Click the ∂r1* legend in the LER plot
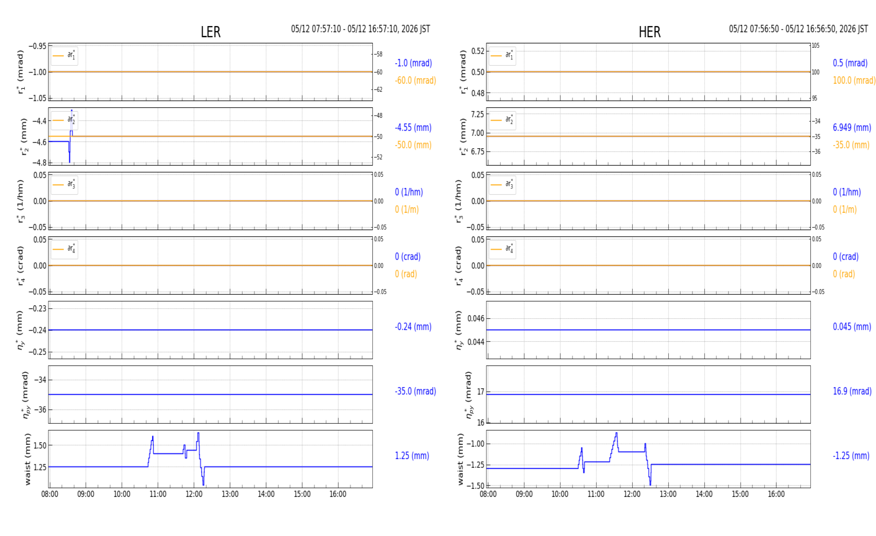Image resolution: width=876 pixels, height=536 pixels. 65,56
